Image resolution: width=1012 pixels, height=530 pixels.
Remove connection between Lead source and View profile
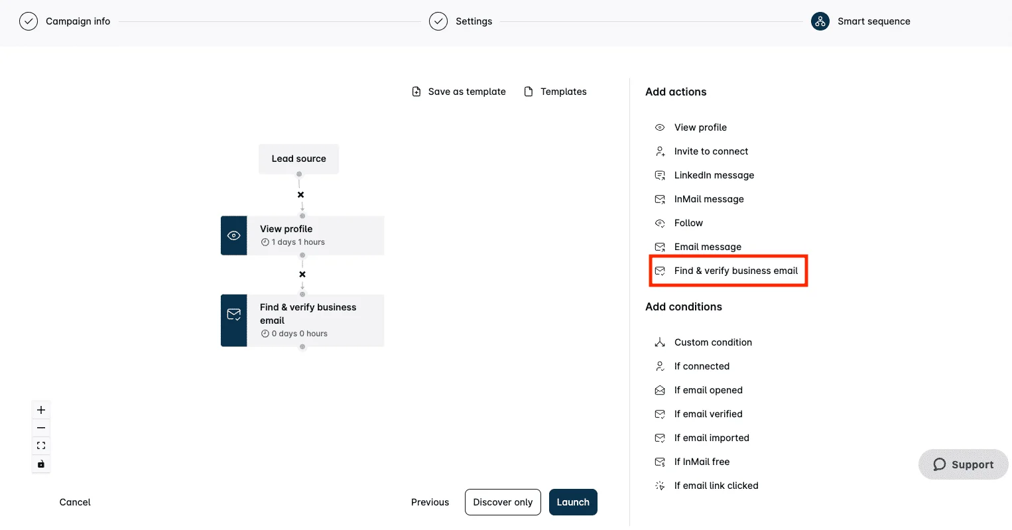pos(301,195)
